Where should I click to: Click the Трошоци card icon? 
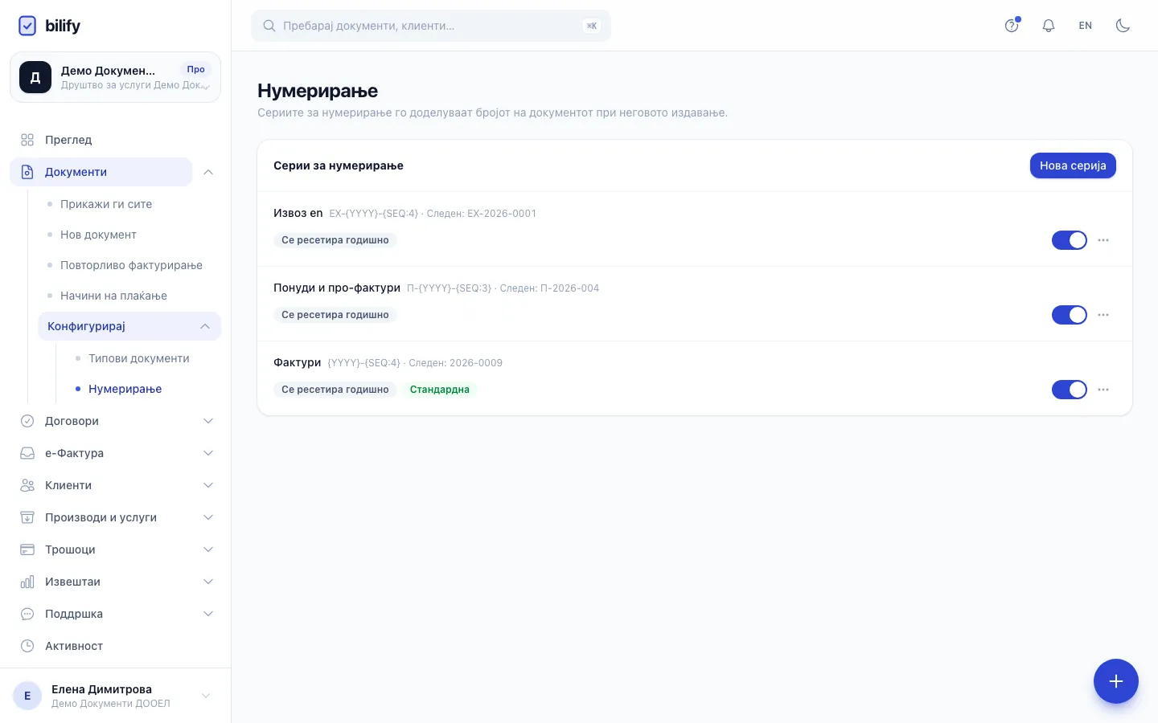click(27, 549)
